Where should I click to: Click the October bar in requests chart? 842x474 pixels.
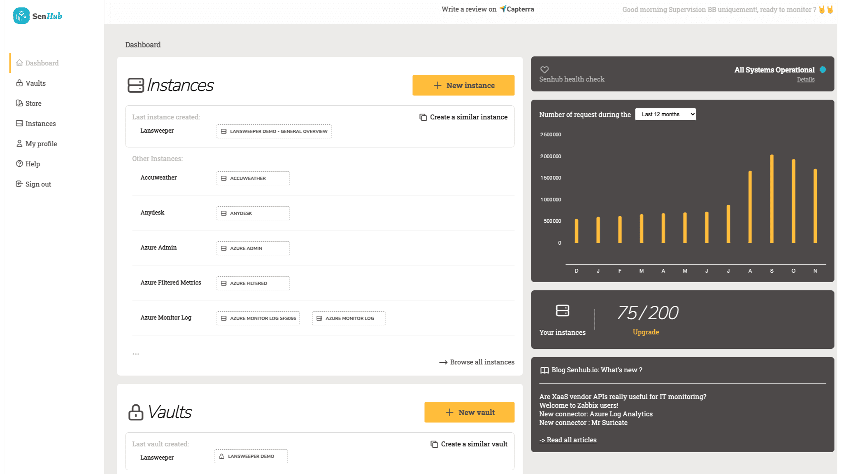point(793,201)
